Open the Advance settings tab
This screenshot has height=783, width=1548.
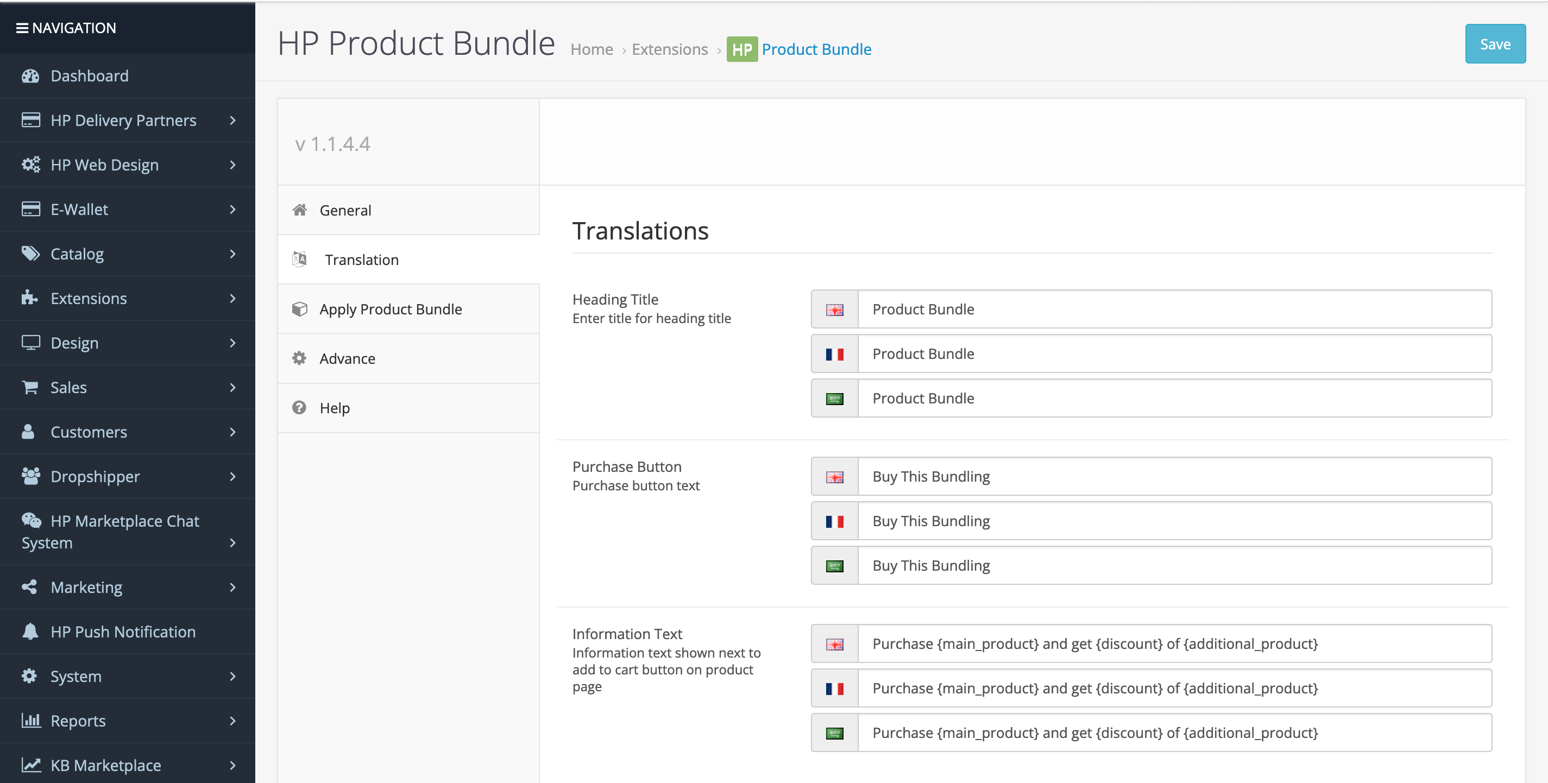347,358
